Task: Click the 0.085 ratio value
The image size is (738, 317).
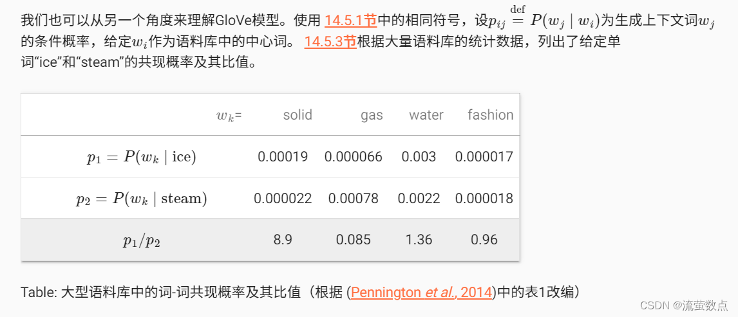Action: point(353,240)
